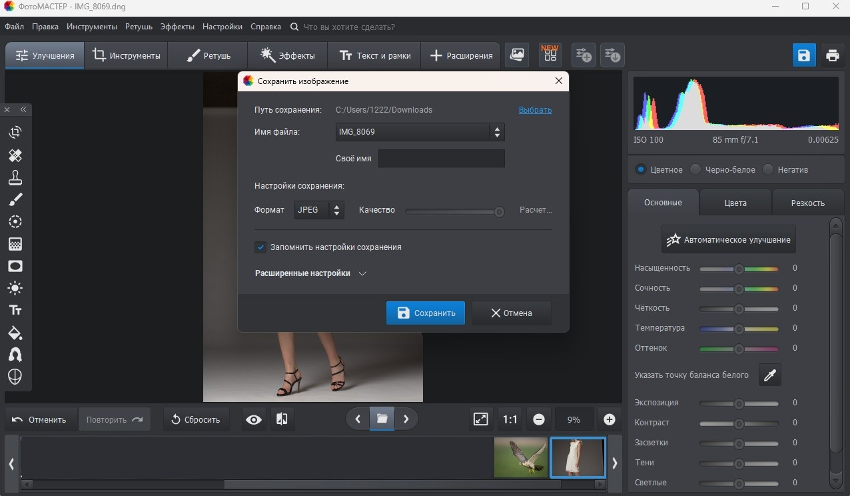The width and height of the screenshot is (850, 496).
Task: Switch to the Резкость tab
Action: pyautogui.click(x=807, y=203)
